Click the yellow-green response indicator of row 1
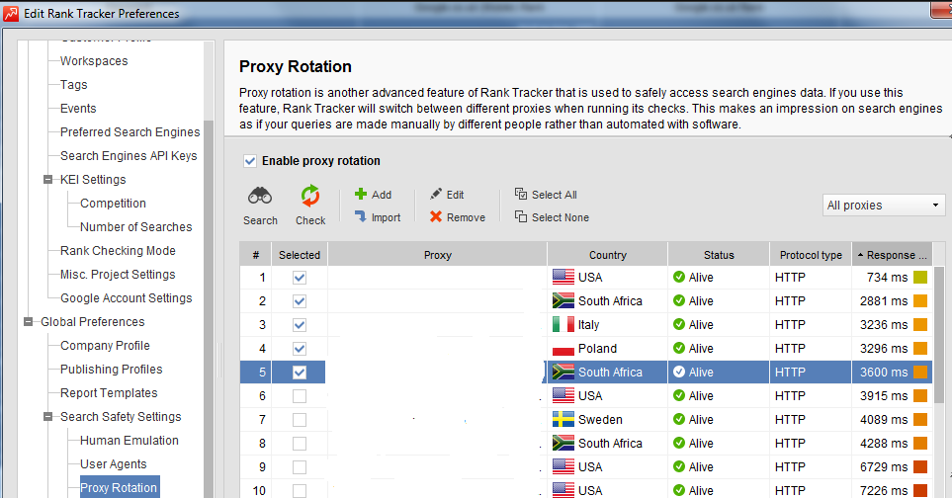952x498 pixels. coord(920,278)
